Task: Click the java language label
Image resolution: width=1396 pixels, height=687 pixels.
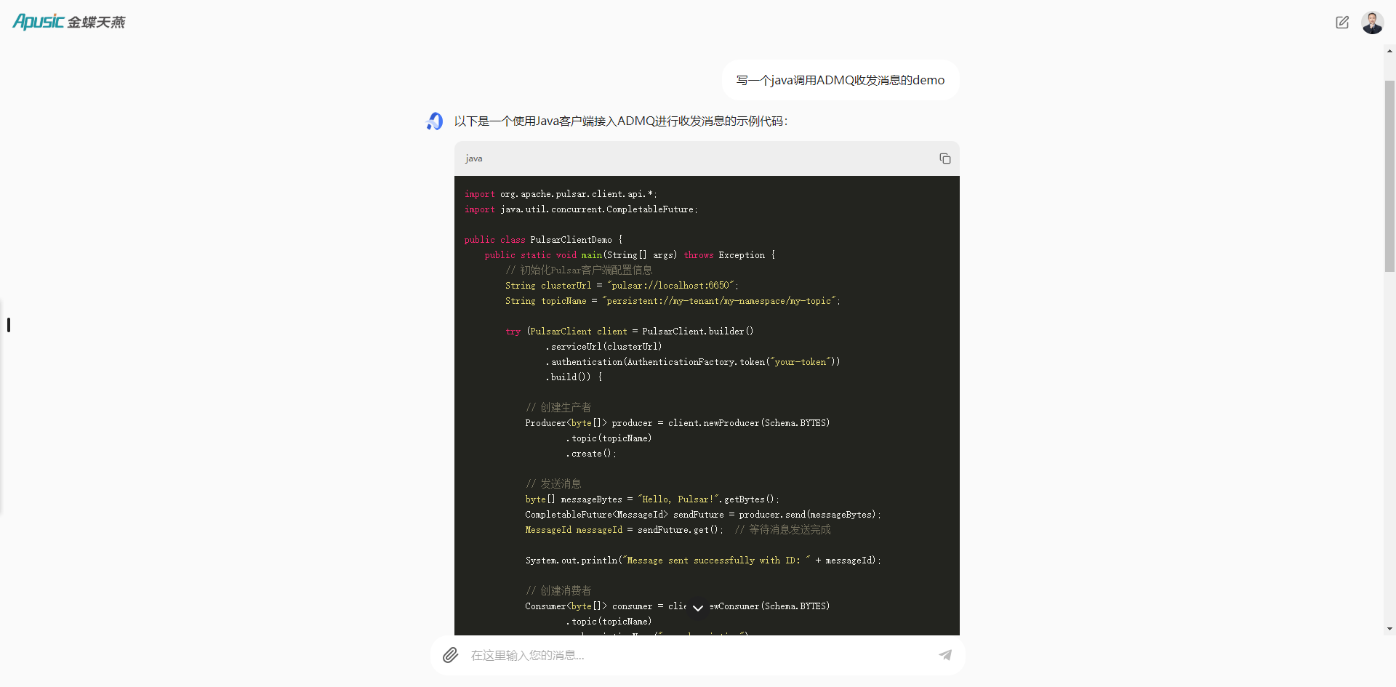Action: click(474, 158)
